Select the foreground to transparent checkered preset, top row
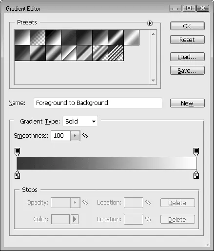 (x=38, y=37)
